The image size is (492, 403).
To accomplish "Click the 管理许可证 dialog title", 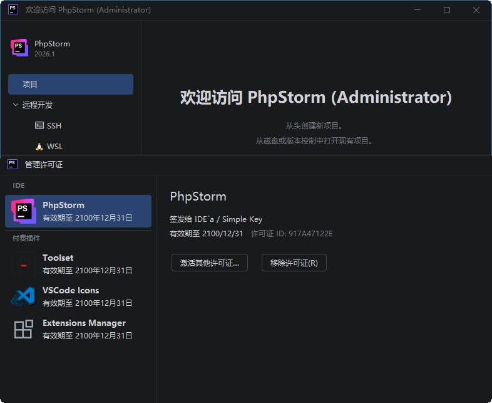I will [x=44, y=165].
